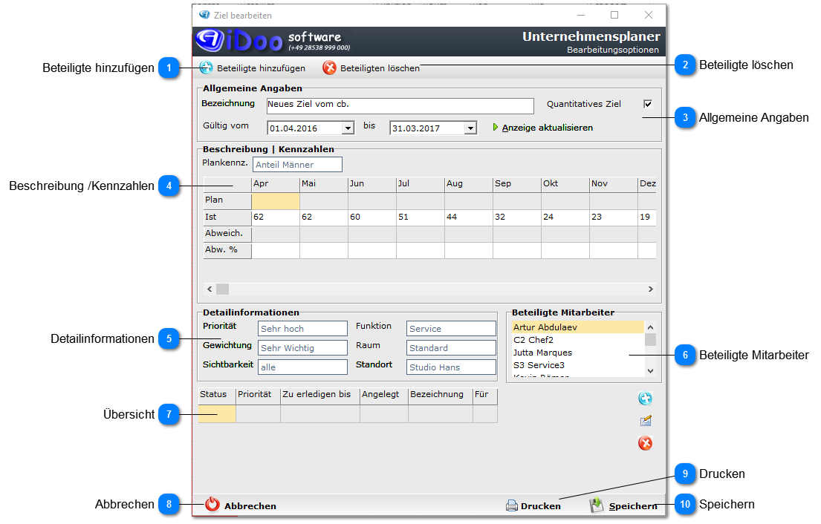Viewport: 821px width, 524px height.
Task: Click the Ist value 19 under Dez
Action: (x=647, y=217)
